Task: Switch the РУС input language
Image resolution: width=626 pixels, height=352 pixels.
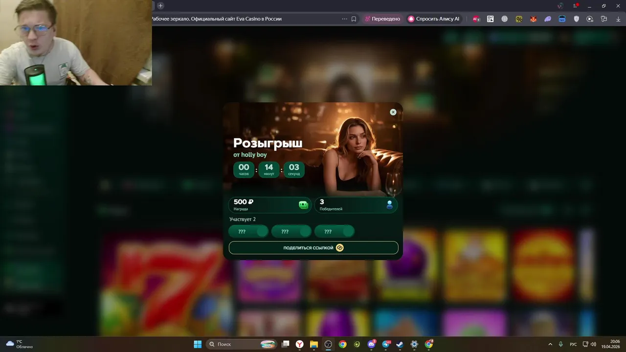Action: [x=574, y=344]
